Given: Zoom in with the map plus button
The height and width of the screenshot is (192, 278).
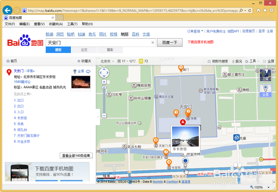Looking at the screenshot, I should coord(104,82).
